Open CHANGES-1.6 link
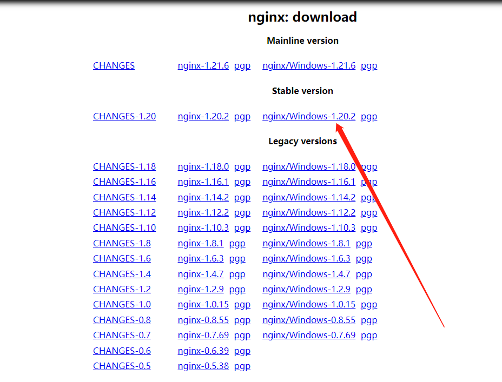The width and height of the screenshot is (502, 382). pyautogui.click(x=122, y=258)
